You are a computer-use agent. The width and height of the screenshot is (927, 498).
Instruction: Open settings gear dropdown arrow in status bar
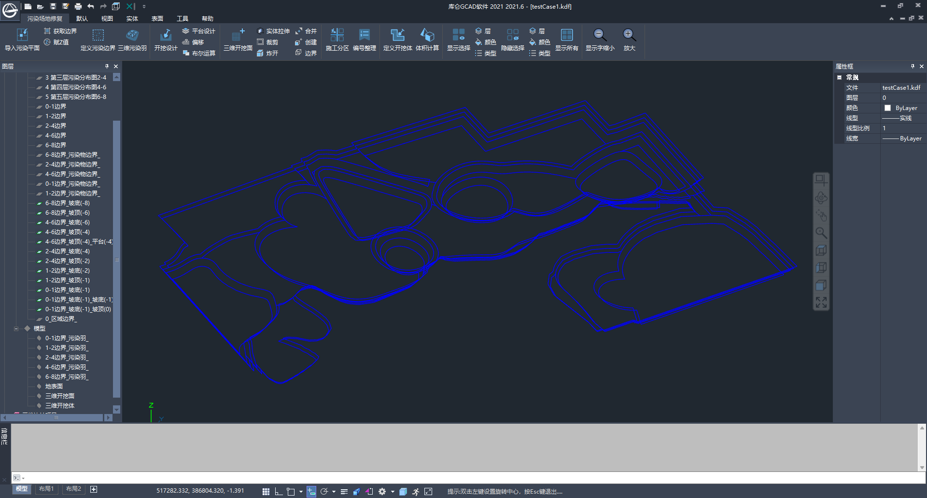pyautogui.click(x=393, y=491)
